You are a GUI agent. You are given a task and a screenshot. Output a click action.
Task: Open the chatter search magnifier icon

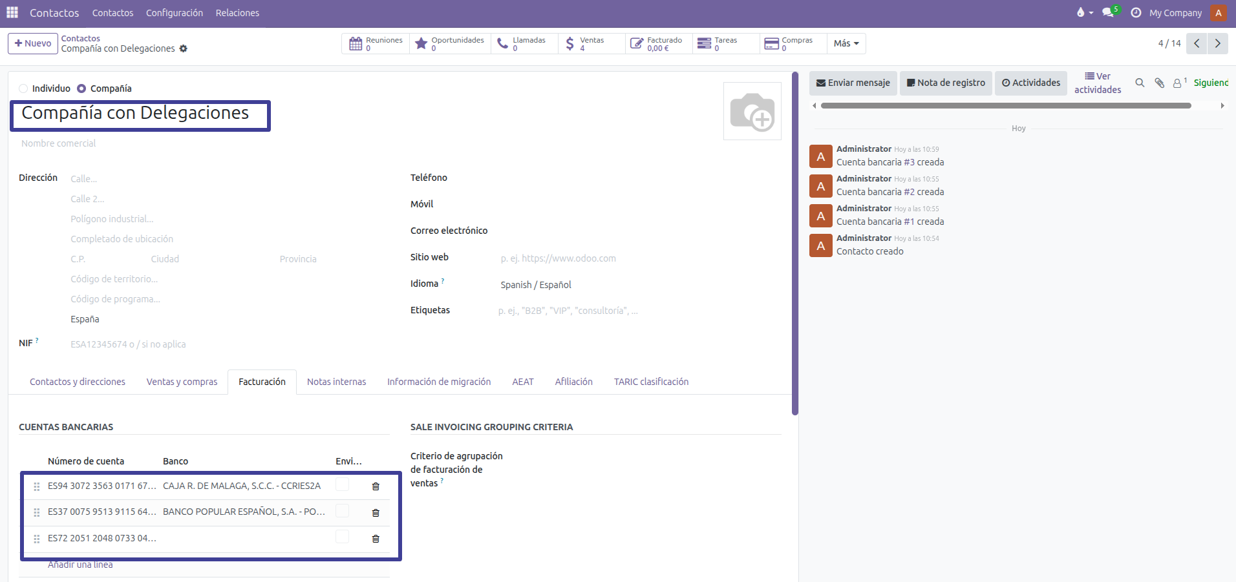(1140, 83)
